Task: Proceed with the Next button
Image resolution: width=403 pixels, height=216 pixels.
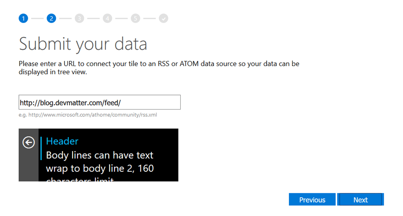Action: click(360, 200)
